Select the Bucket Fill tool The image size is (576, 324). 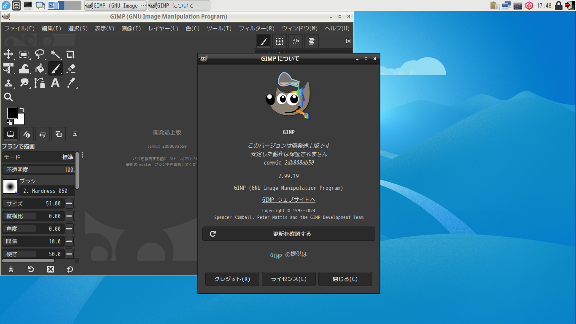40,68
